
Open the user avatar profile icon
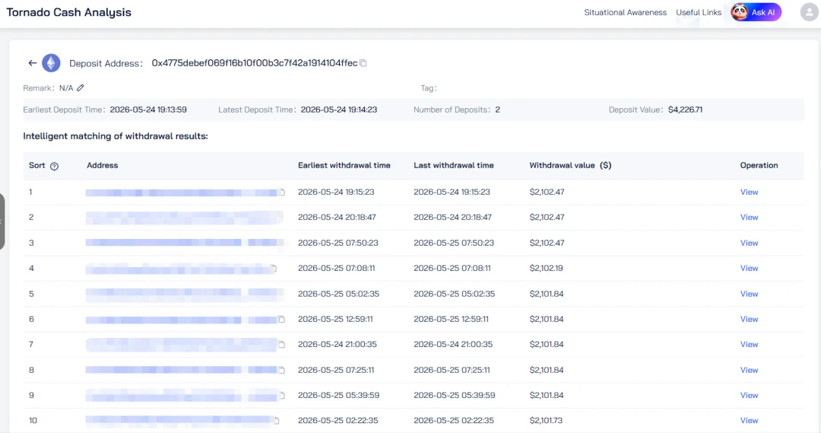(809, 12)
